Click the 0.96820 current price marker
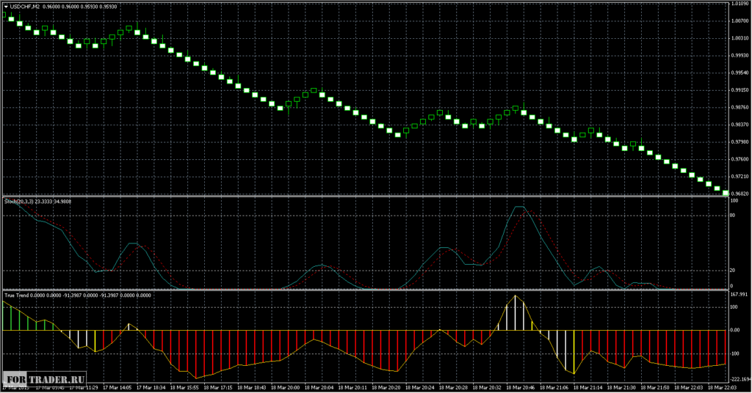This screenshot has width=752, height=393. (740, 194)
